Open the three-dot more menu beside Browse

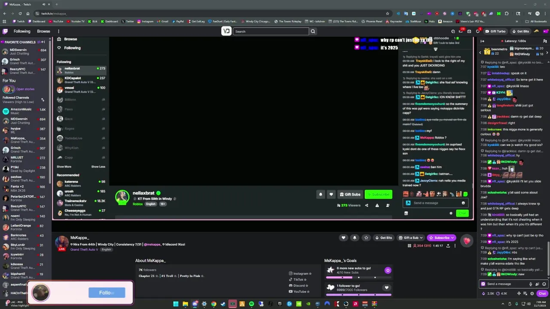[x=58, y=31]
